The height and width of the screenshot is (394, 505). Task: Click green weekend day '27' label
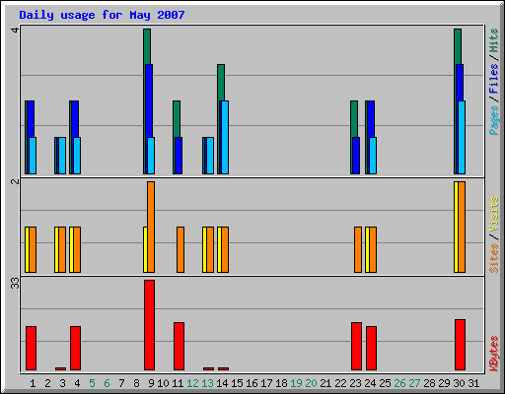(x=414, y=383)
